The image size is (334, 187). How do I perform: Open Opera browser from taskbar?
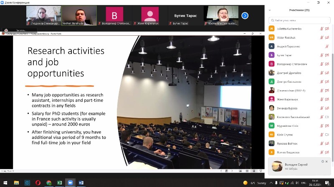38,182
